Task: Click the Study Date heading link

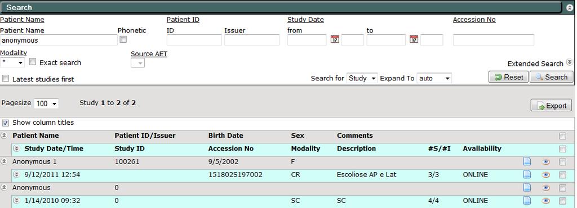Action: click(x=305, y=20)
